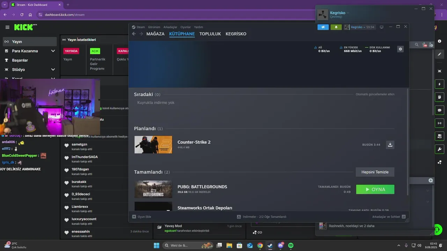
Task: Switch to TOPLULUK tab
Action: (210, 34)
